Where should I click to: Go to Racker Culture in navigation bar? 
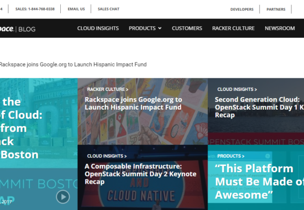coord(233,28)
